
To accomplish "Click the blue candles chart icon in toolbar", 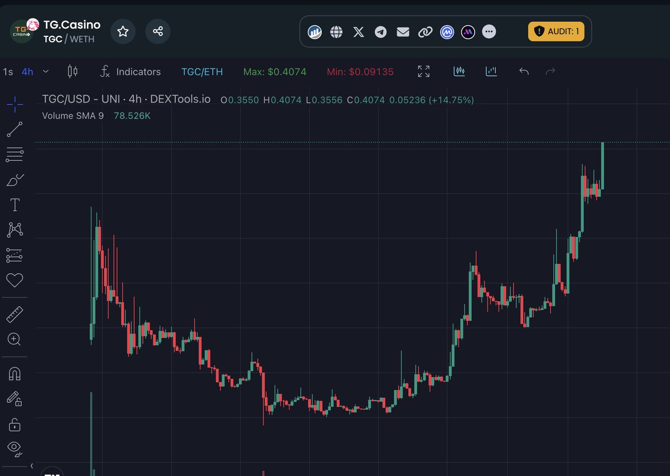I will [460, 72].
